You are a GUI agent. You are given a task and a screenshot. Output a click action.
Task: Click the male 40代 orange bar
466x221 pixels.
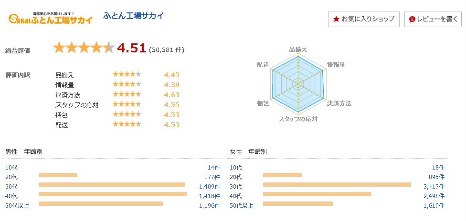click(113, 194)
